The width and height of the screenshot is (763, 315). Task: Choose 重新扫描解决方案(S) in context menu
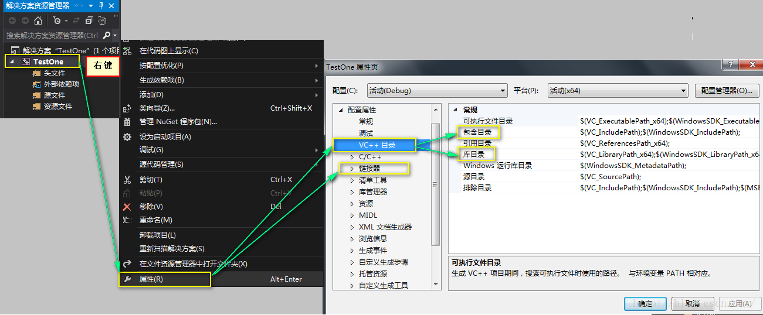[x=222, y=249]
